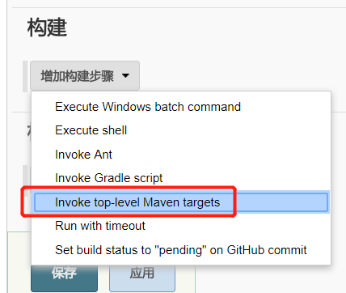Screen dimensions: 346x293
Task: Click the caret arrow on 增加构建步骤
Action: (x=125, y=75)
